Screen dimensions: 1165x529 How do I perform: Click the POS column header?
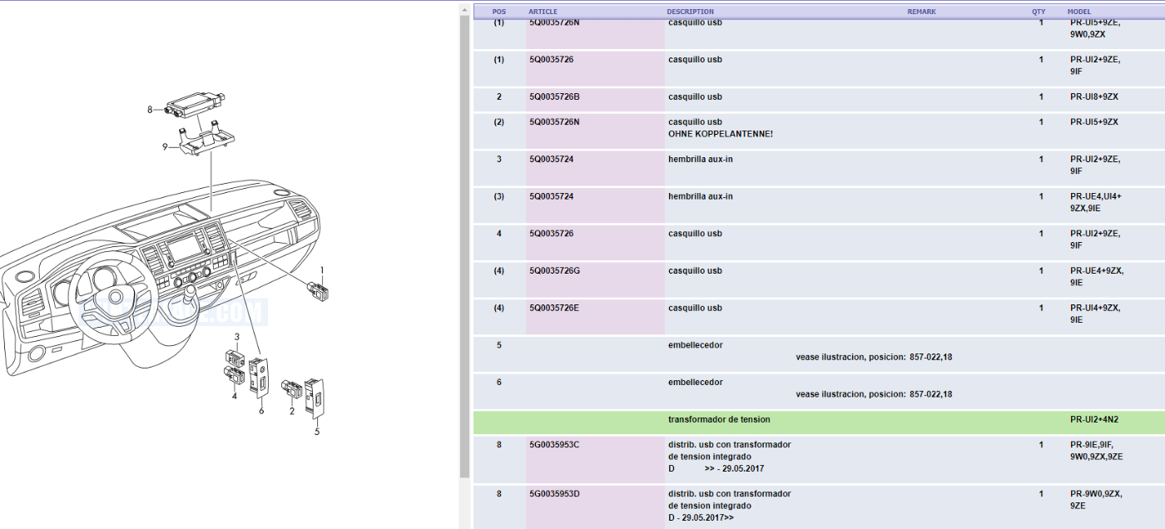498,12
